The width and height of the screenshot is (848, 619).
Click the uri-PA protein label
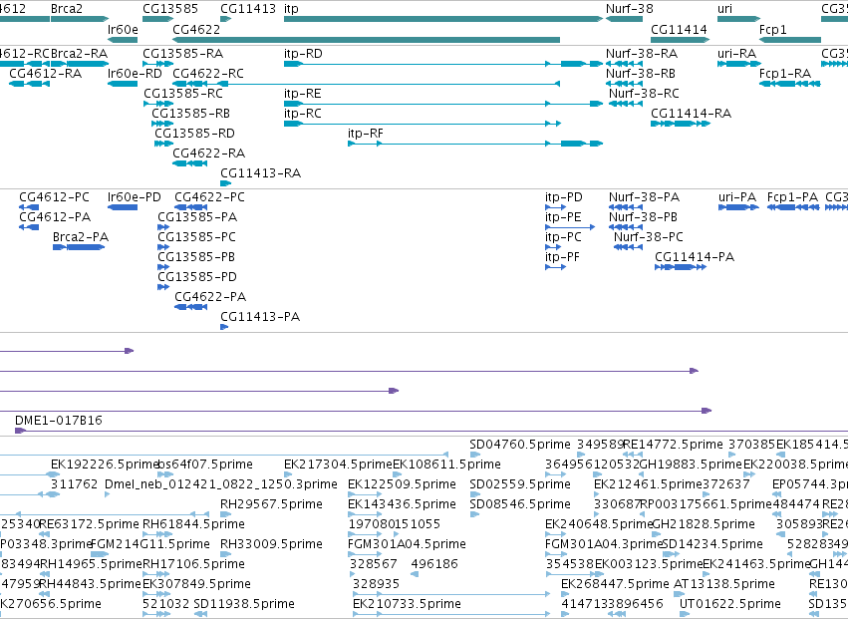click(x=737, y=197)
